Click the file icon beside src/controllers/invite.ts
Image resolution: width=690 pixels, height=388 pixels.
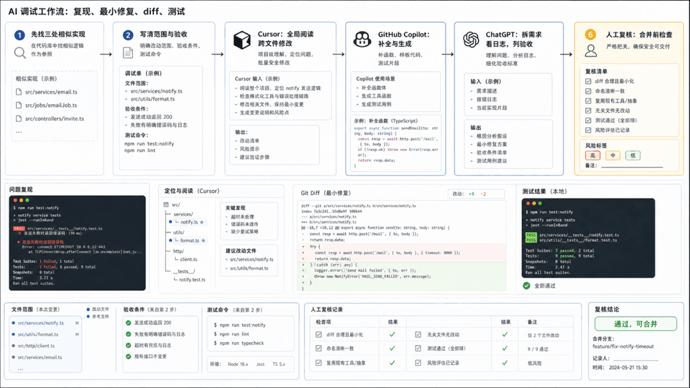coord(18,118)
